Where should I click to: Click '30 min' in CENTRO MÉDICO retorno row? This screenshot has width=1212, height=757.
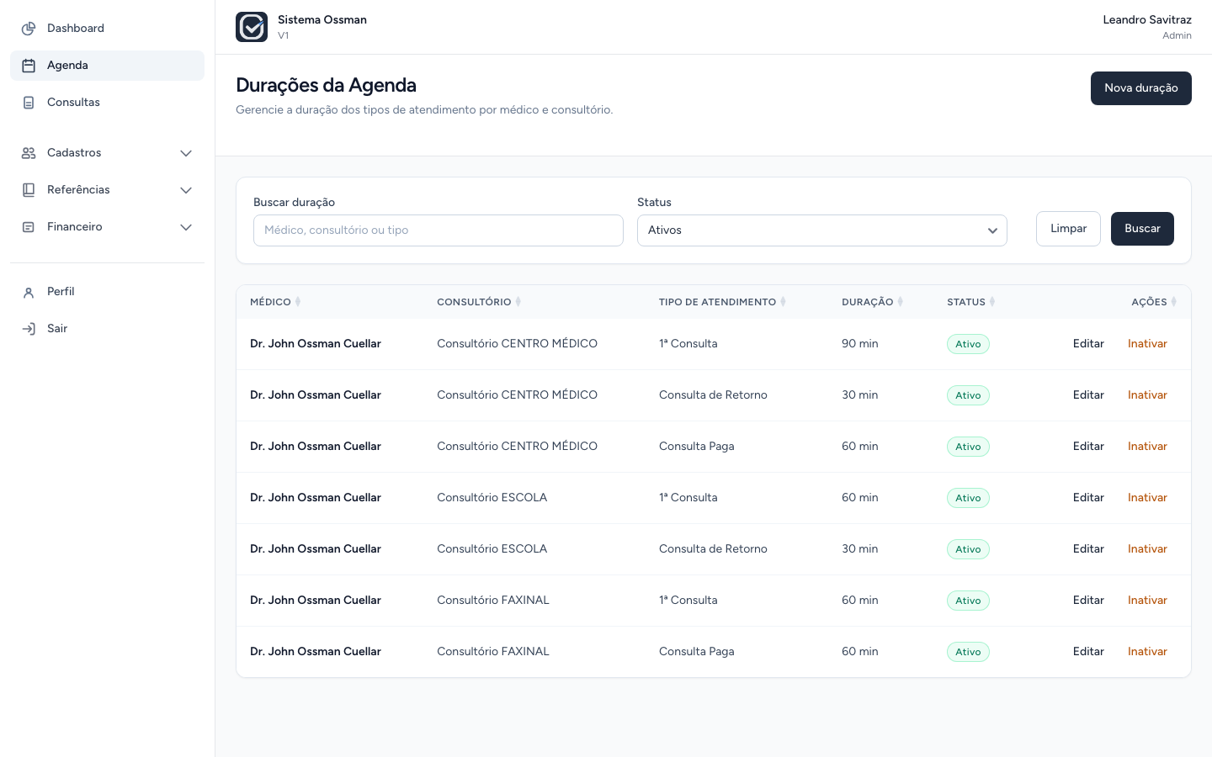click(x=860, y=395)
